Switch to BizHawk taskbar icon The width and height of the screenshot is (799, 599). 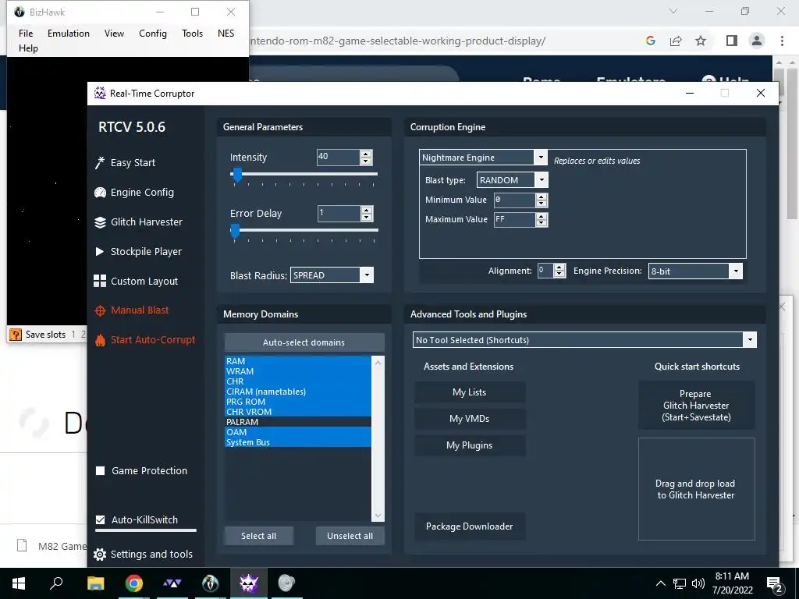coord(211,583)
